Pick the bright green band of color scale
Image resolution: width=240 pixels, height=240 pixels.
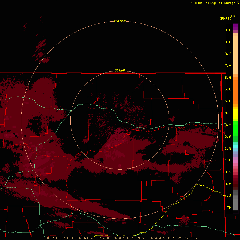click(235, 129)
